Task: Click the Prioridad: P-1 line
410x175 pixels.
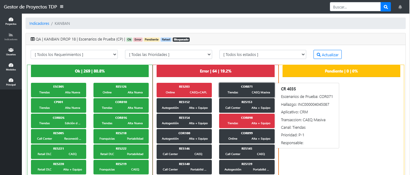Action: click(x=293, y=135)
